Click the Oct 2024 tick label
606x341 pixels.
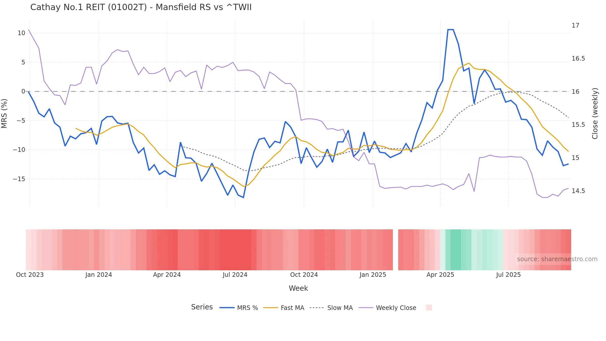(x=304, y=275)
